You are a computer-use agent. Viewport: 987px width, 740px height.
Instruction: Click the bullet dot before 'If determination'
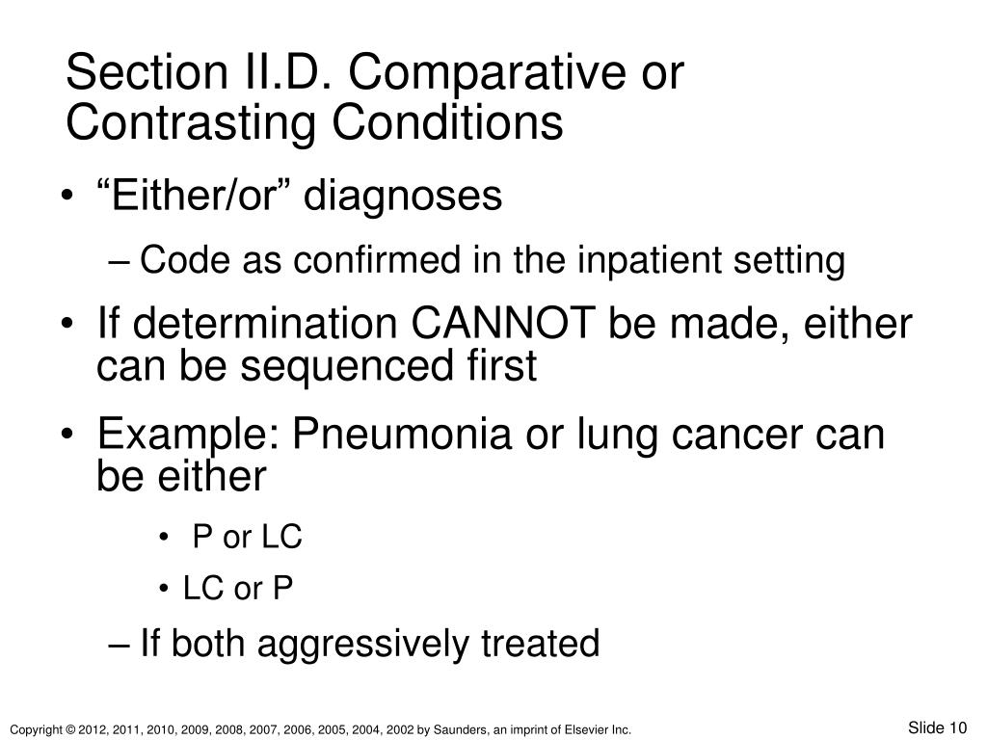67,324
